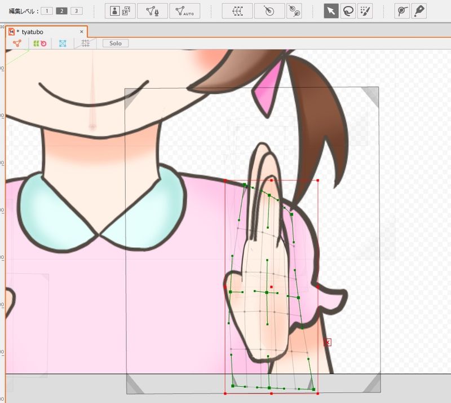Select the brush selection tool

[x=365, y=11]
